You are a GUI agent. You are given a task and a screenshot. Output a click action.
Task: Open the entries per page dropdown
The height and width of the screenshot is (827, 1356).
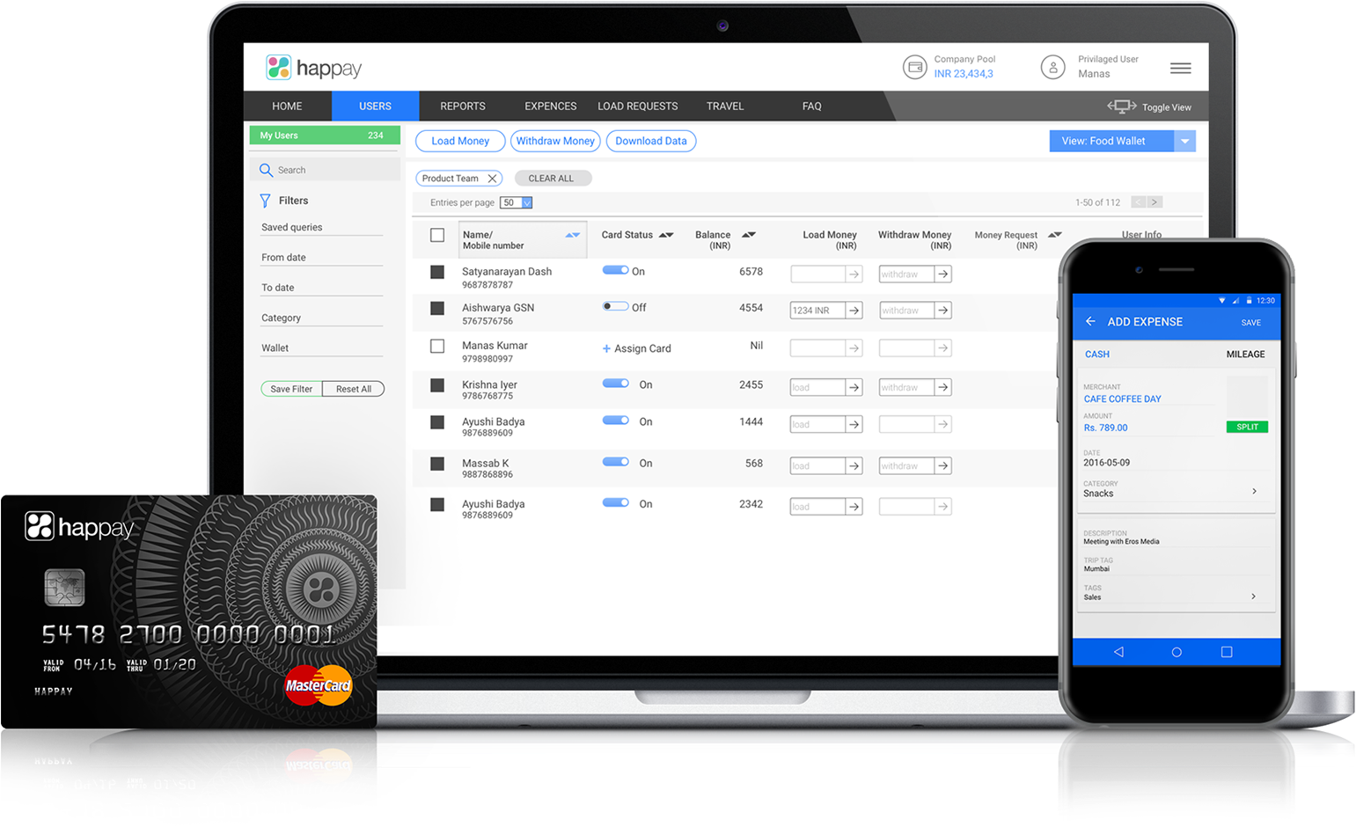(x=517, y=202)
